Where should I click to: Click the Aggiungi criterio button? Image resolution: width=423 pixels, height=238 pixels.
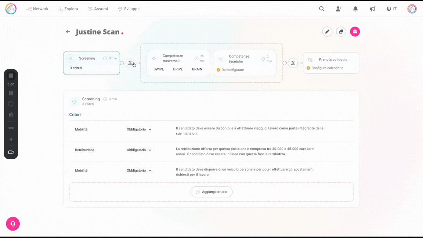(x=211, y=192)
